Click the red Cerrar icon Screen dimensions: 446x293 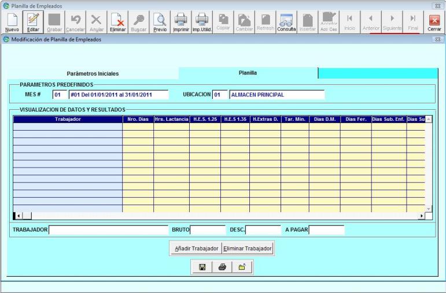pos(434,23)
